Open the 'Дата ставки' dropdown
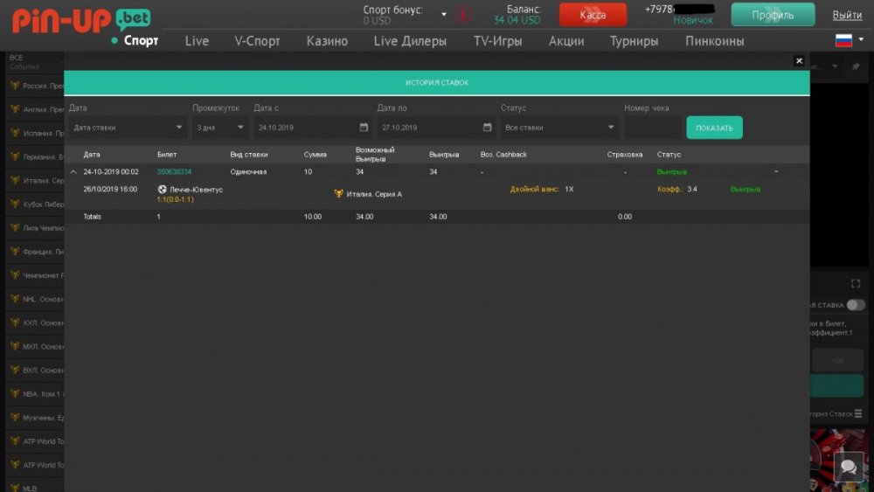This screenshot has height=492, width=874. point(128,128)
